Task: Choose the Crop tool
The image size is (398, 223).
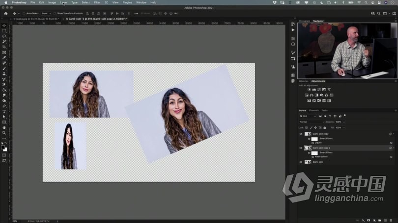Action: 4,47
